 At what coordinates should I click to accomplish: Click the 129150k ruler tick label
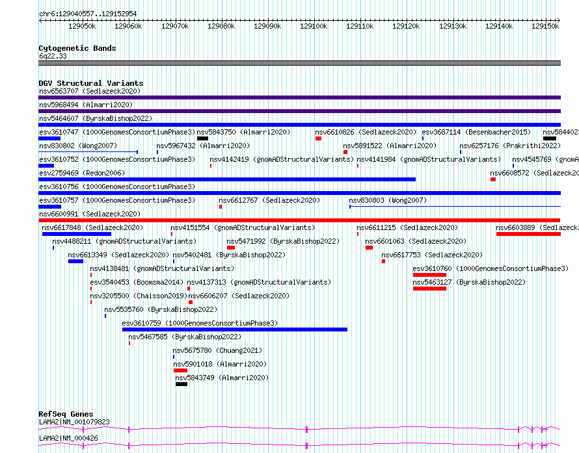pyautogui.click(x=545, y=27)
